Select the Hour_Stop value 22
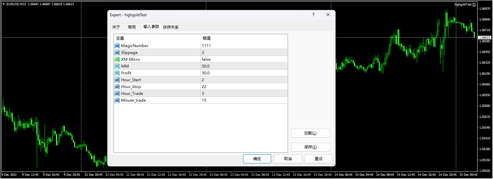This screenshot has width=493, height=179. pos(204,87)
